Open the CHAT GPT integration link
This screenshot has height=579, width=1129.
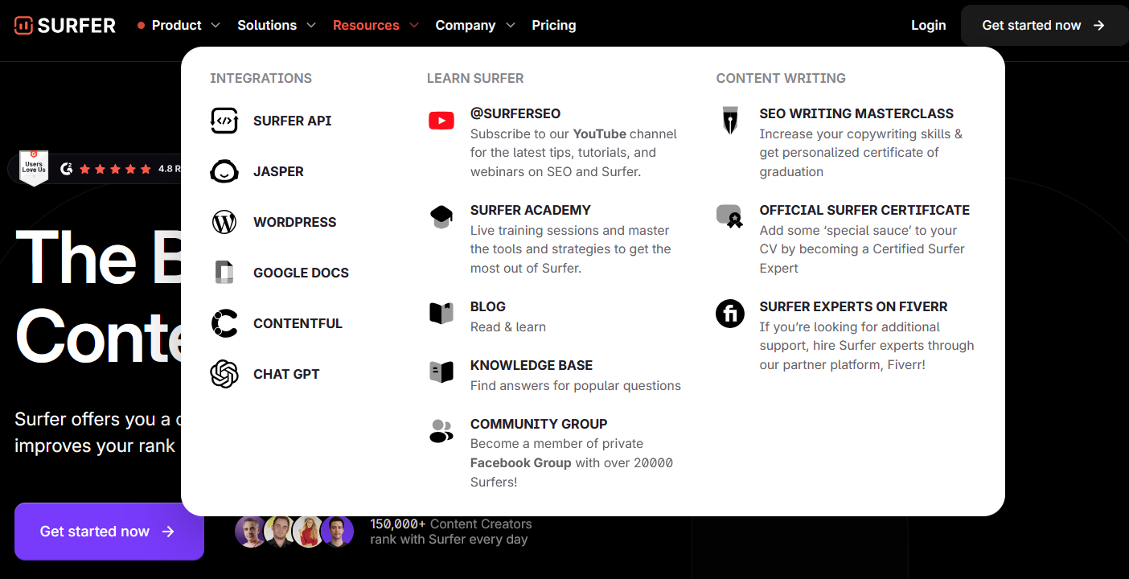[286, 374]
